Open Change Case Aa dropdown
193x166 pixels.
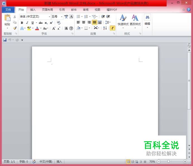45,28
